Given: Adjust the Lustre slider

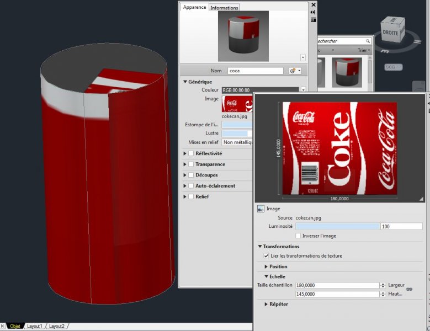Looking at the screenshot, I should [237, 133].
